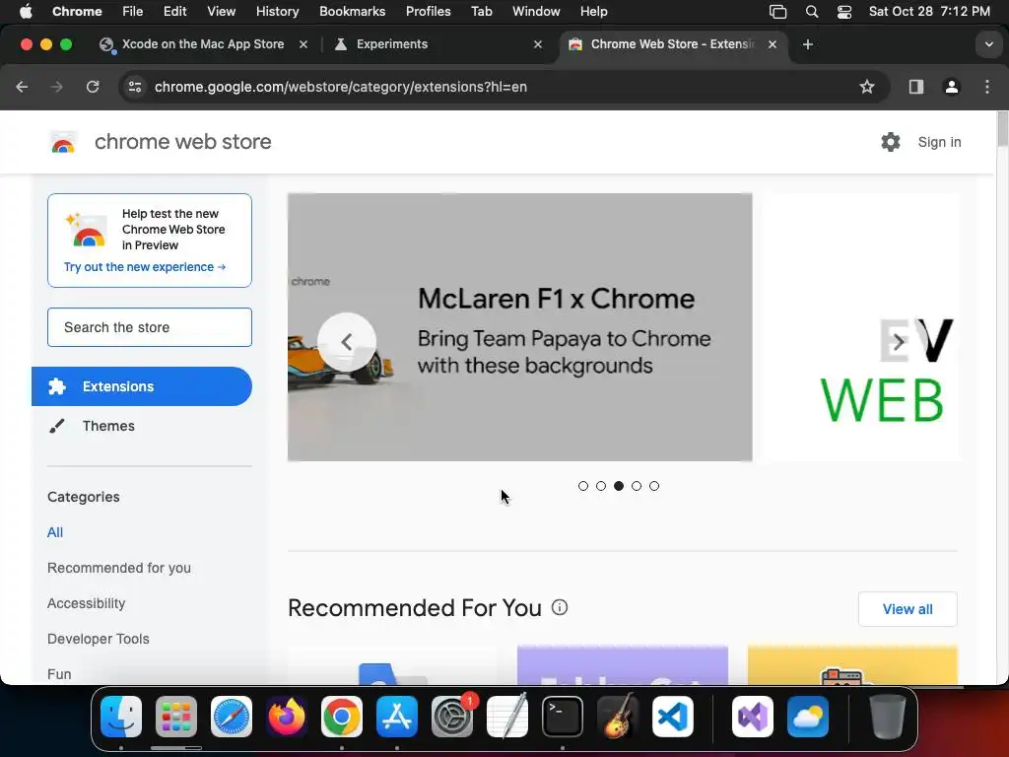Go to previous carousel slide
1009x757 pixels.
tap(346, 342)
